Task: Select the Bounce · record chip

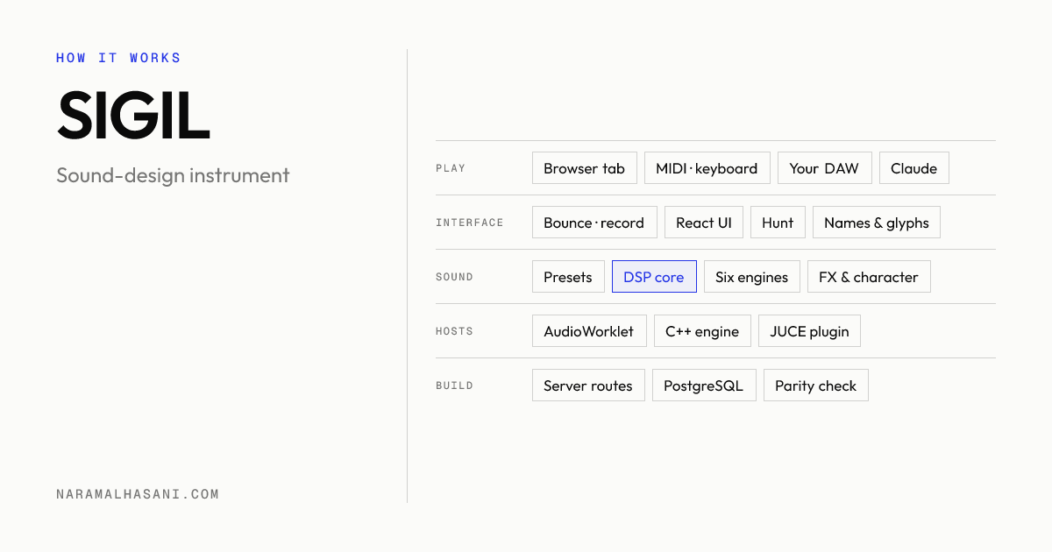Action: 594,223
